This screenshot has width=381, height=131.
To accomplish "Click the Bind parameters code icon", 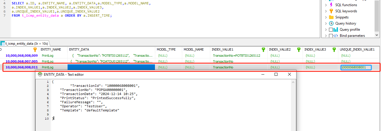I will point(336,36).
